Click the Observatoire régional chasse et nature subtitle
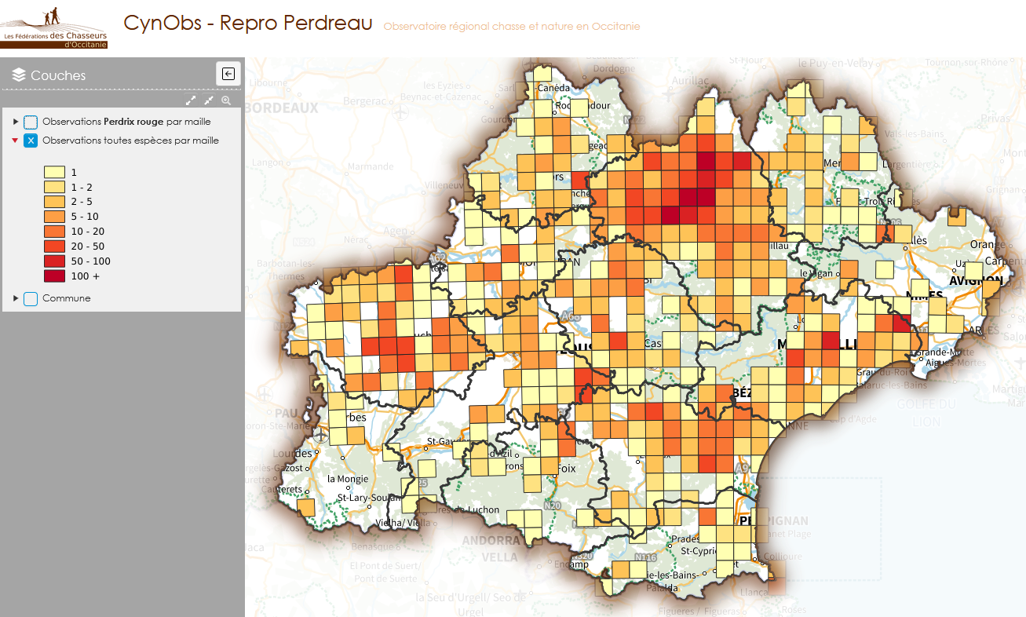This screenshot has width=1026, height=617. 511,27
